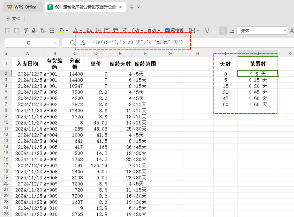Click the red font color A icon
294x217 pixels.
click(x=75, y=30)
